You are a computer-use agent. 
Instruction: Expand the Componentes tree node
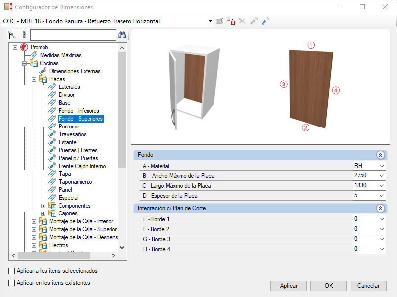(x=43, y=206)
